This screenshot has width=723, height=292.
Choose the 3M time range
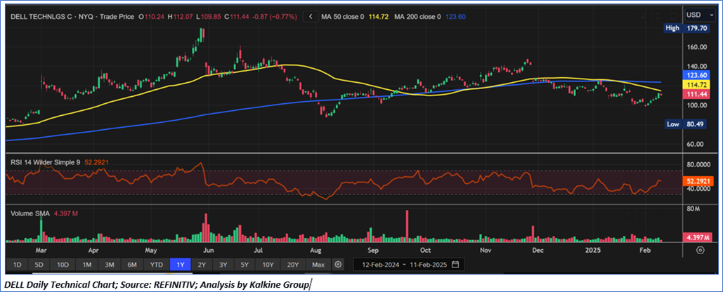click(x=110, y=265)
